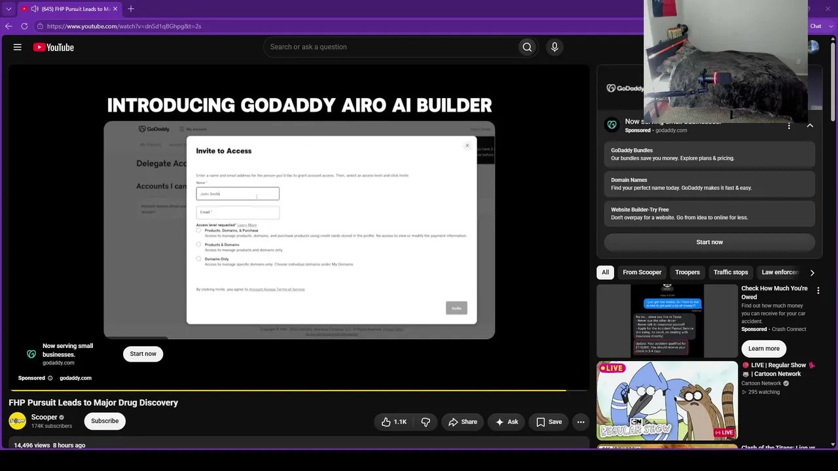Click the Ask button

(x=507, y=422)
